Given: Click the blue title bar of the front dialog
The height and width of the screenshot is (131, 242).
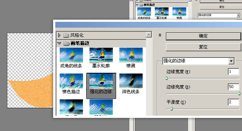Looking at the screenshot, I should (x=148, y=25).
